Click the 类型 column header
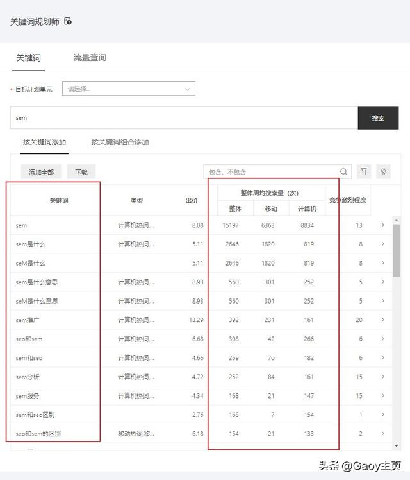 pyautogui.click(x=136, y=200)
